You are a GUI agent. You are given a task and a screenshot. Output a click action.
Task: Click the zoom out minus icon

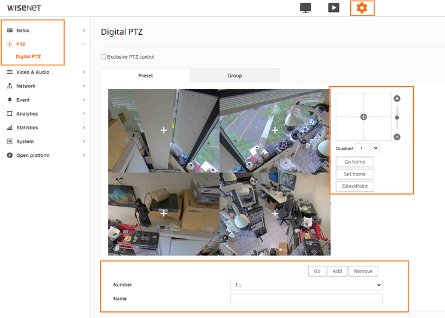397,137
